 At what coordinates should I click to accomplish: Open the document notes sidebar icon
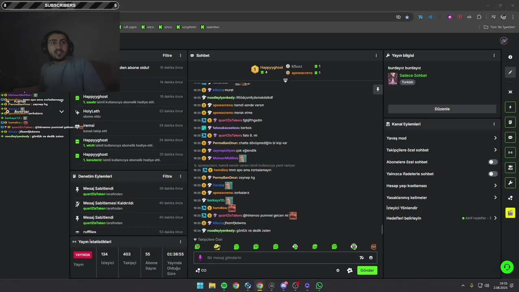[x=510, y=122]
